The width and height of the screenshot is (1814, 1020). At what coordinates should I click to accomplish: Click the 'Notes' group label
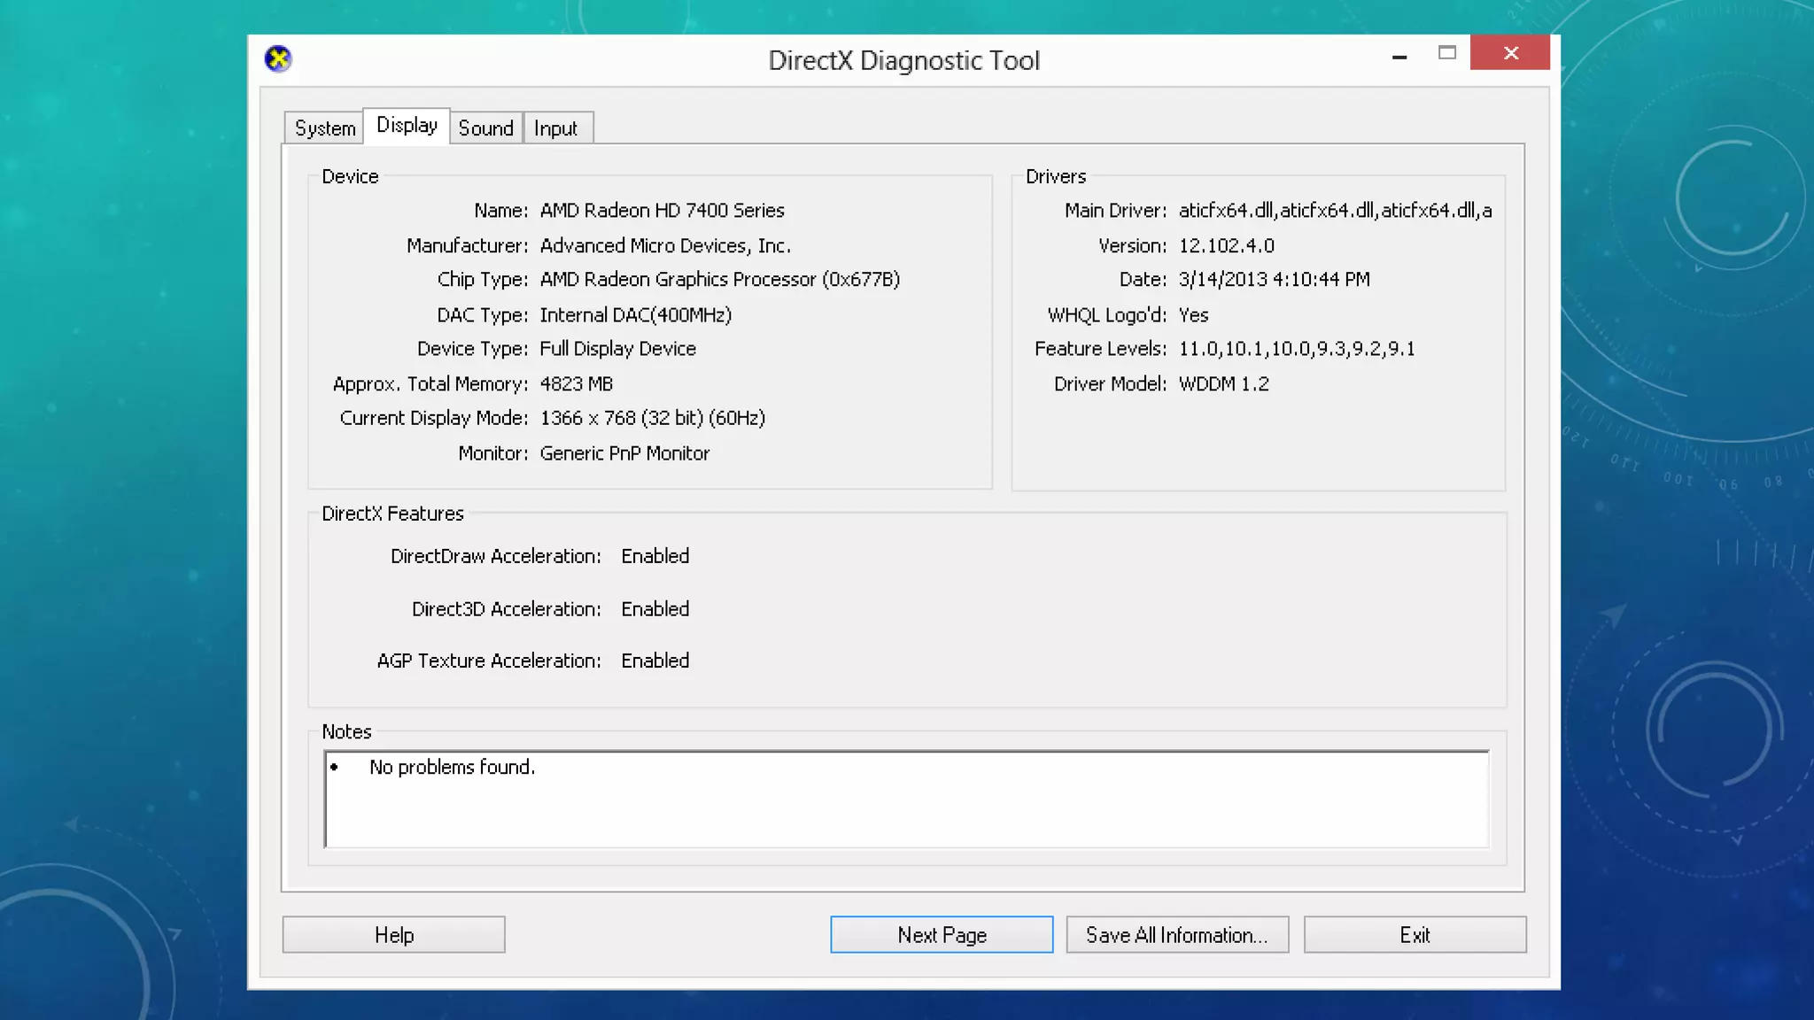(346, 732)
